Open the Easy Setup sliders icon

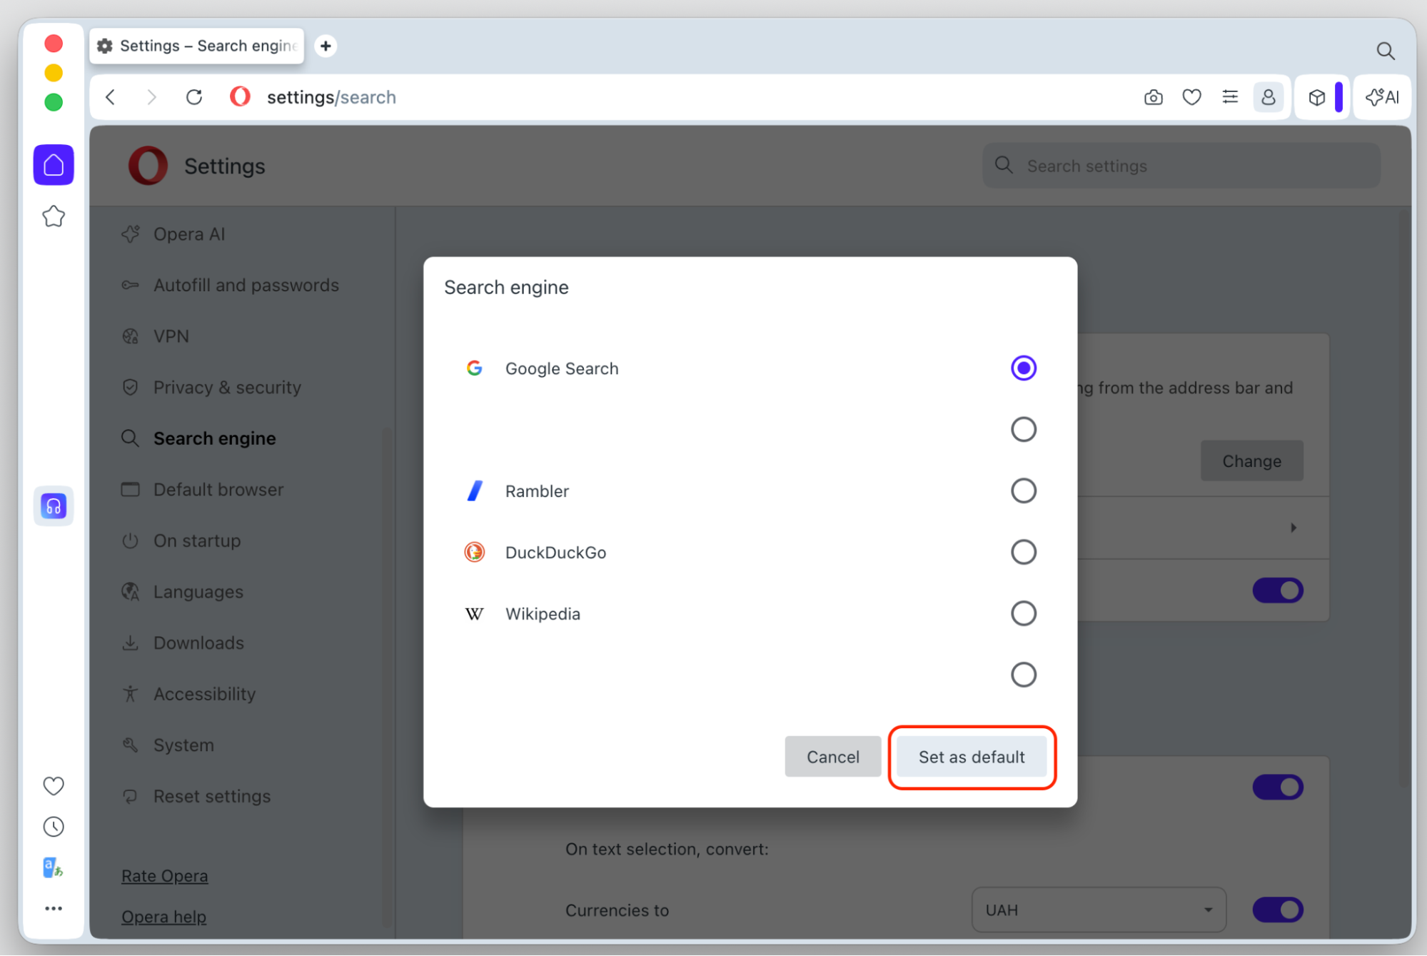pos(1230,97)
